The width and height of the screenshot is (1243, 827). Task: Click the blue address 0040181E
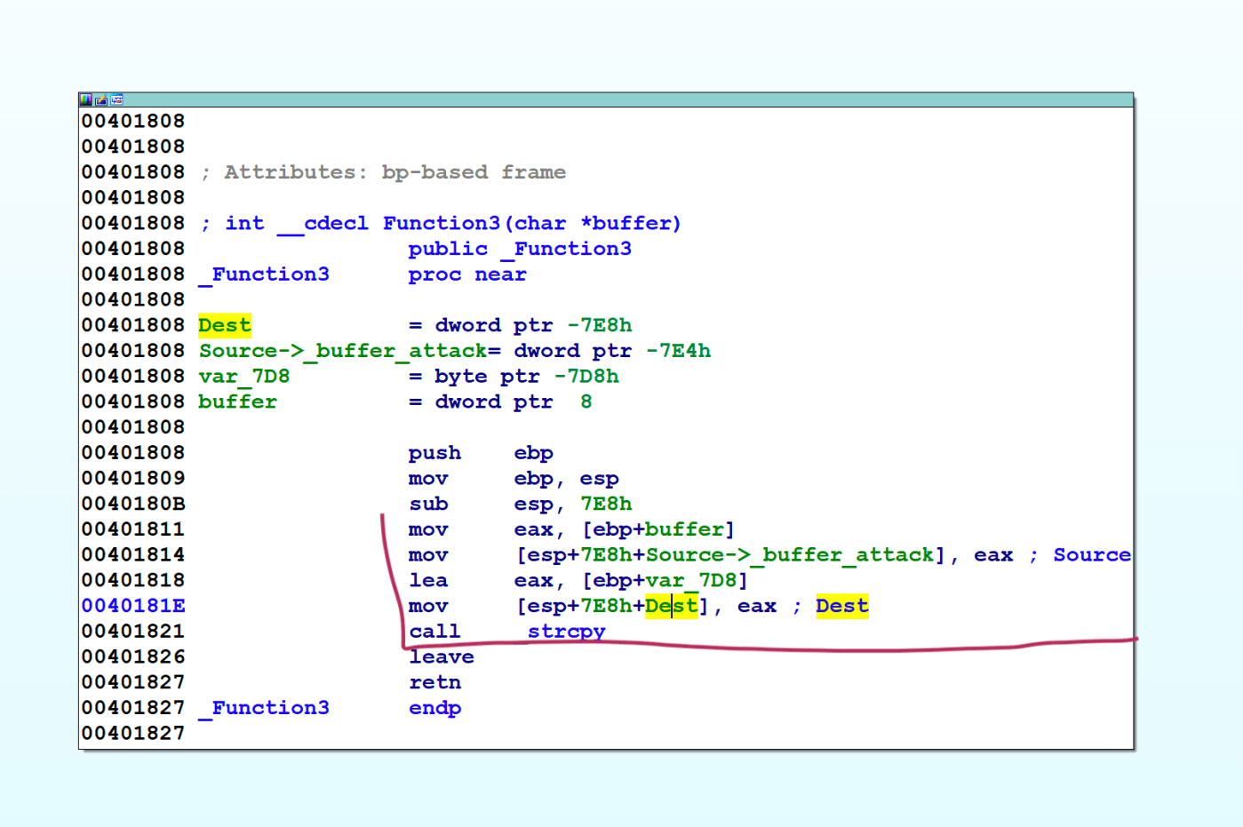coord(133,606)
